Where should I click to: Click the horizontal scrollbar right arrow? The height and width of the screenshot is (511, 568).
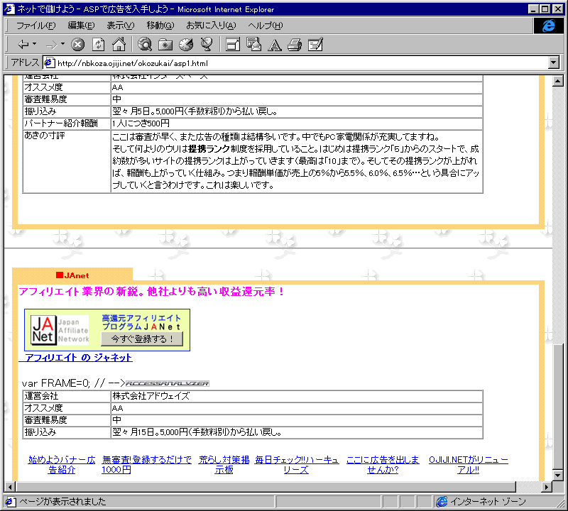[547, 487]
